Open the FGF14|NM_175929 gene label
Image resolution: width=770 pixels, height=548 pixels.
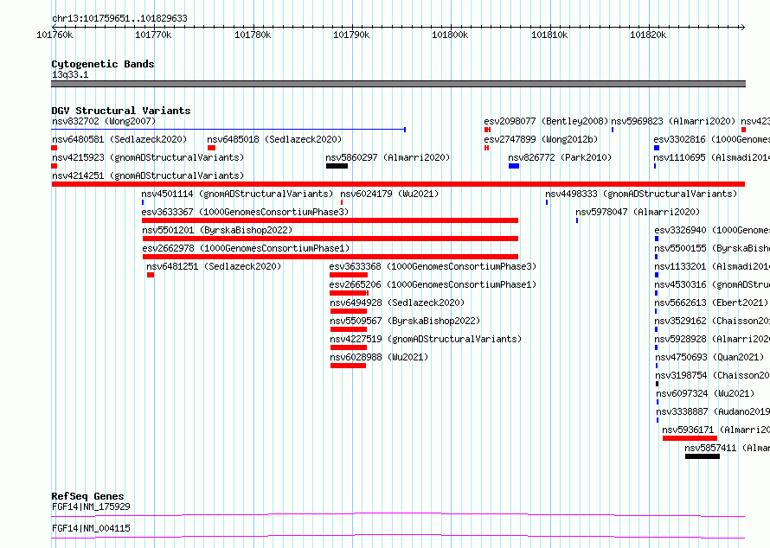coord(91,507)
